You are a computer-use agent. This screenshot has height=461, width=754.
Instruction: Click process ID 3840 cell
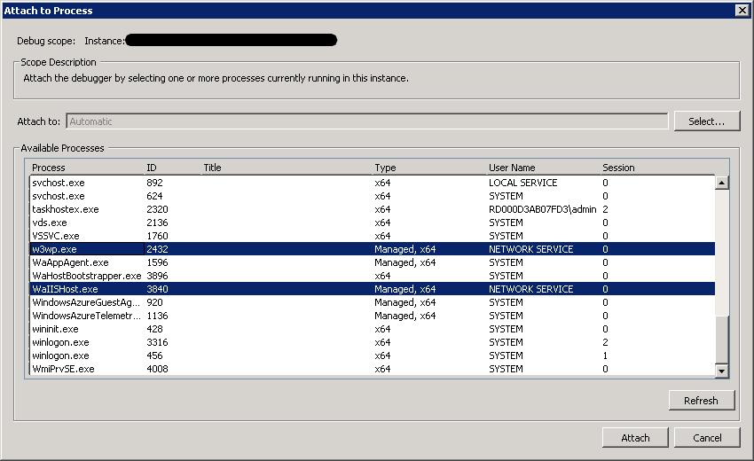157,289
